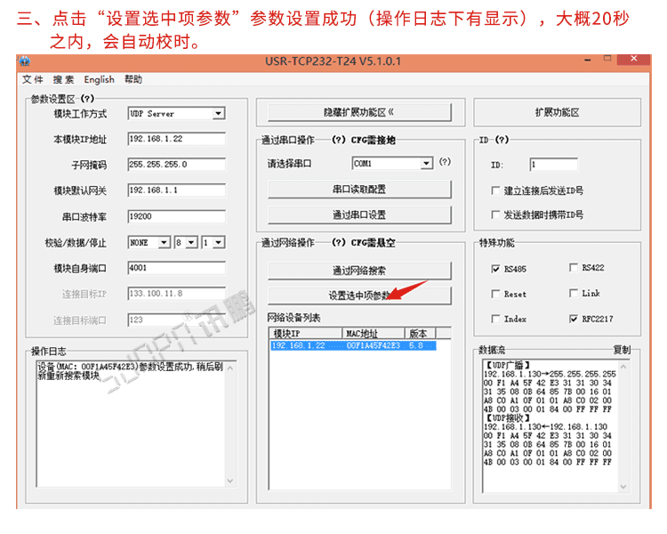
Task: Click the 设置选中项参数 button
Action: click(359, 295)
